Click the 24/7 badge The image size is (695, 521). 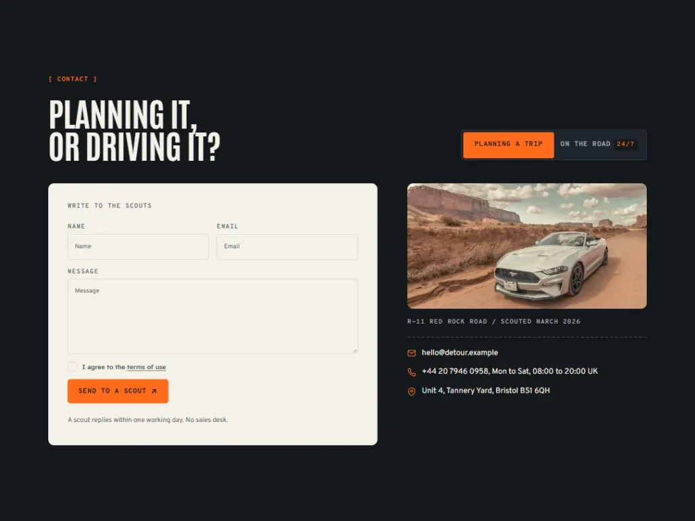click(625, 144)
